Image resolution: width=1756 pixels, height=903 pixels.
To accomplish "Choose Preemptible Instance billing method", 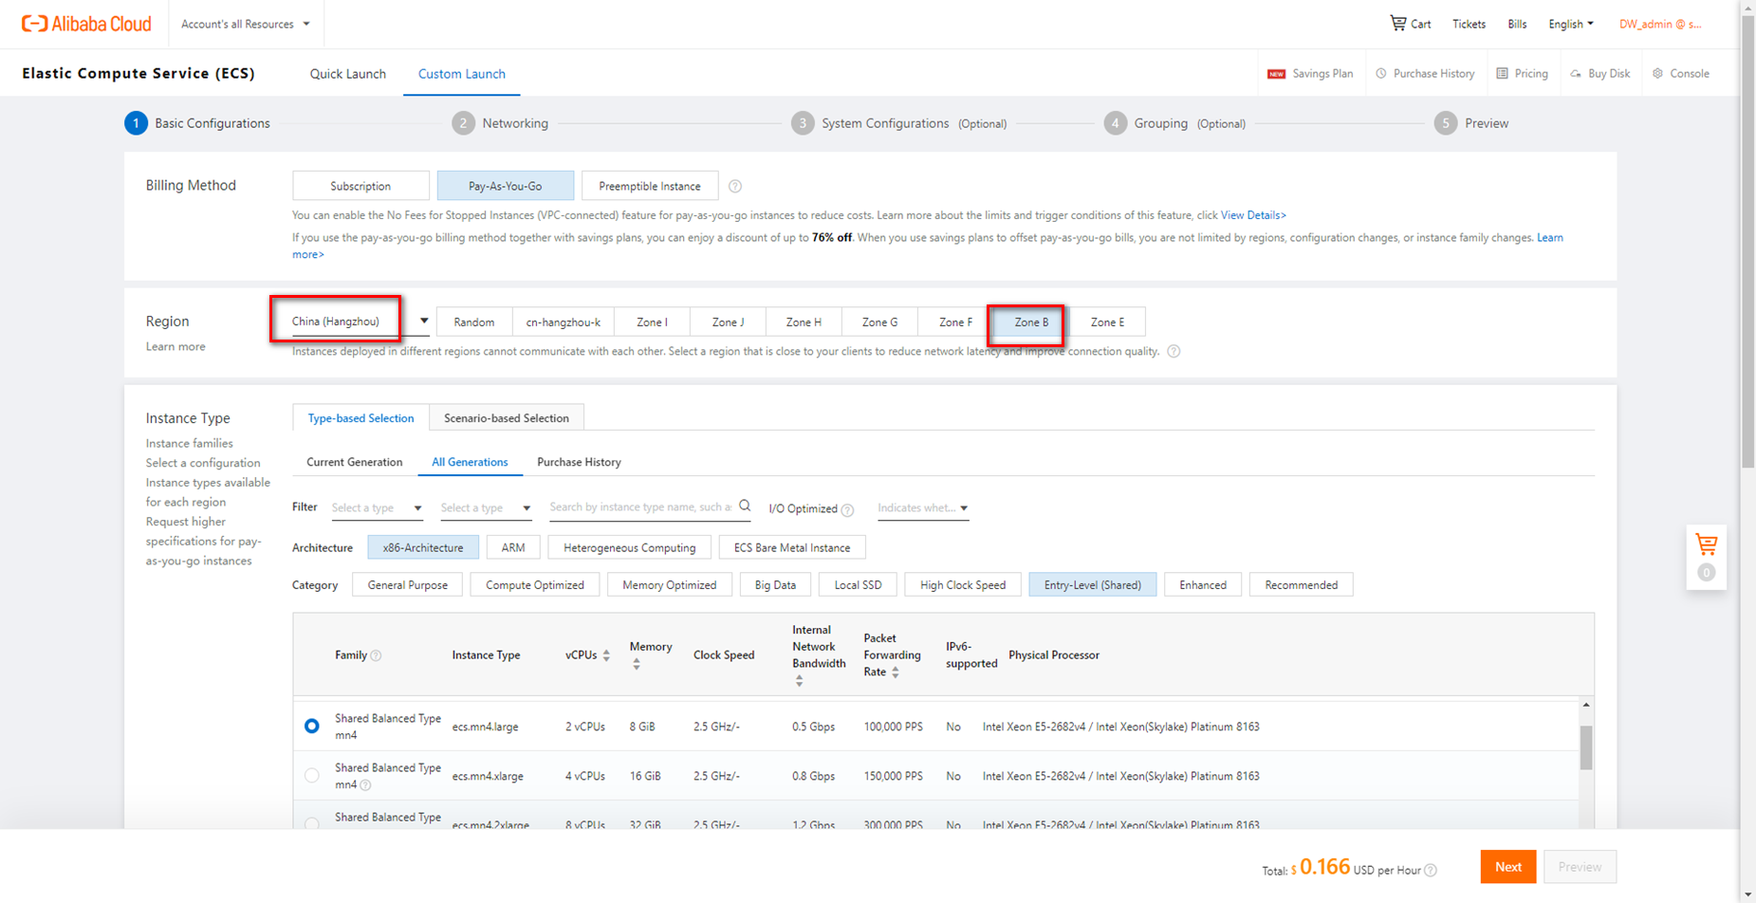I will (x=650, y=186).
